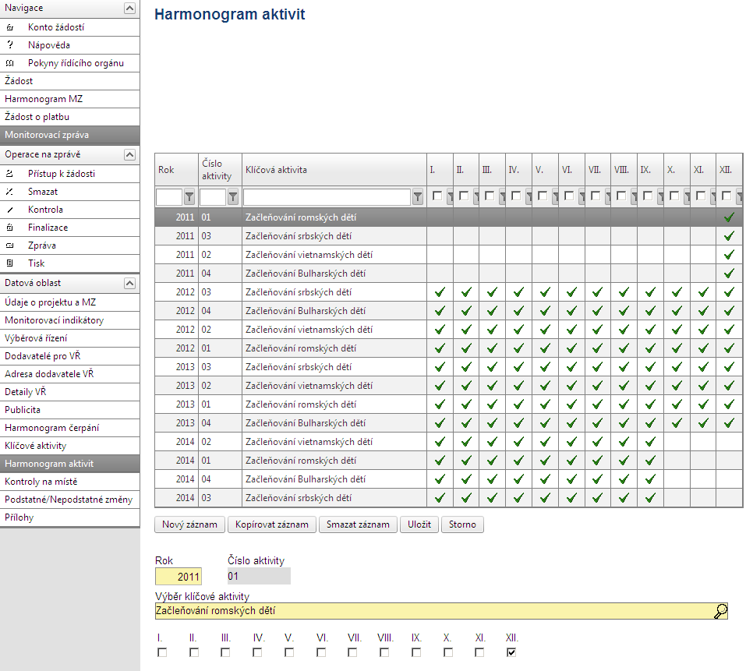This screenshot has width=753, height=671.
Task: Click the I. checkmark in row 2012 03
Action: pyautogui.click(x=440, y=292)
